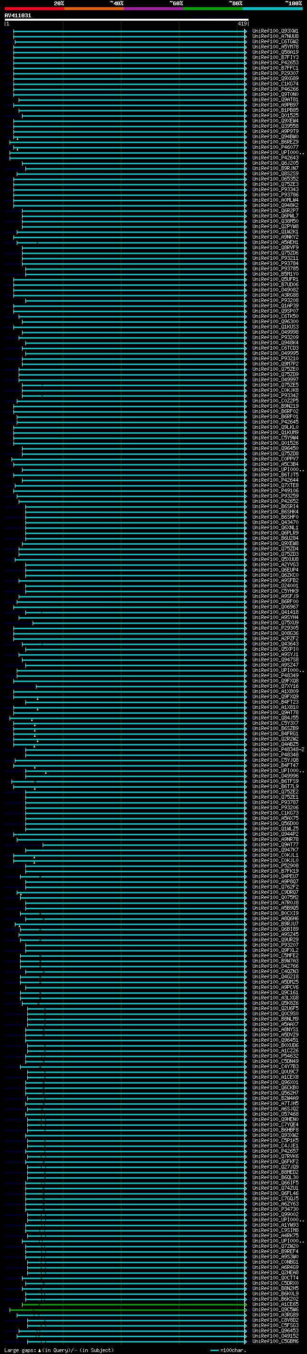Select the UniRef100_P46266 label
Screen dimensions: 307x1354
coord(275,89)
